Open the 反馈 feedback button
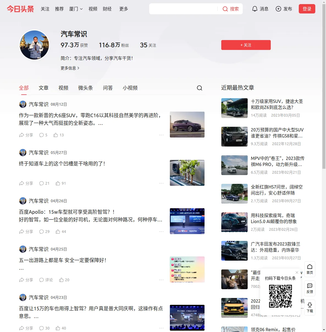The width and height of the screenshot is (326, 332). [x=310, y=288]
